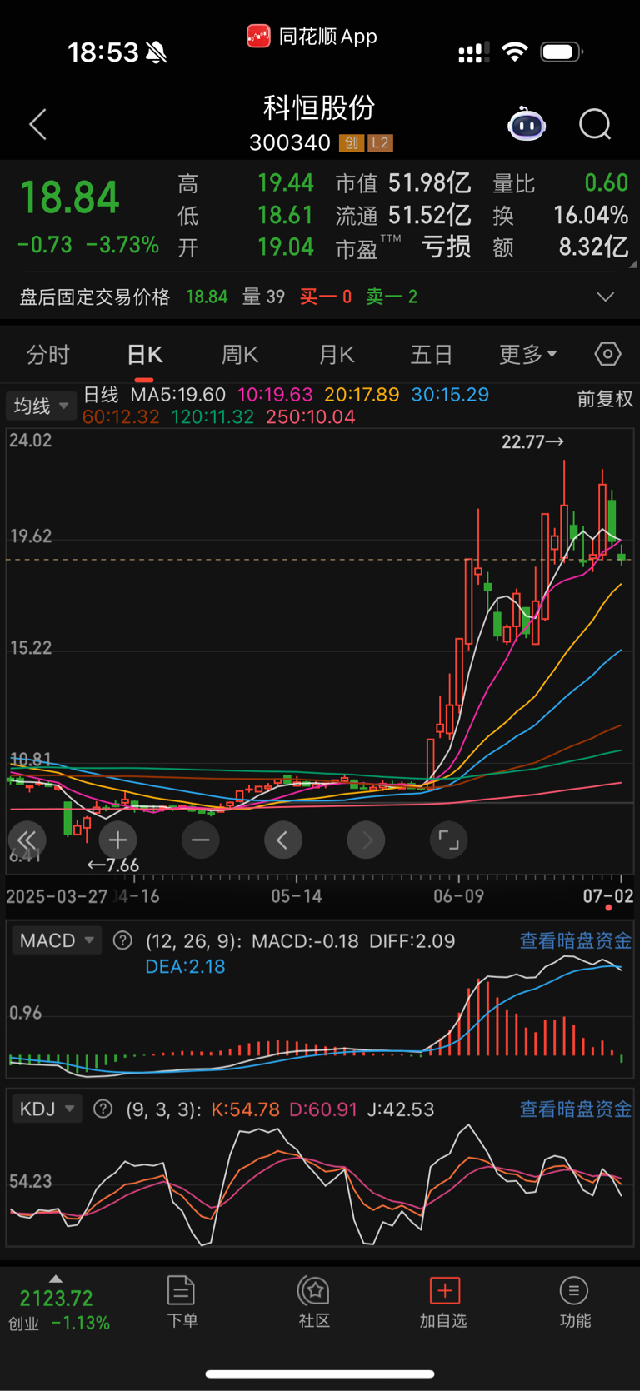Tap the 7.66 low price marker
640x1391 pixels.
tap(112, 865)
